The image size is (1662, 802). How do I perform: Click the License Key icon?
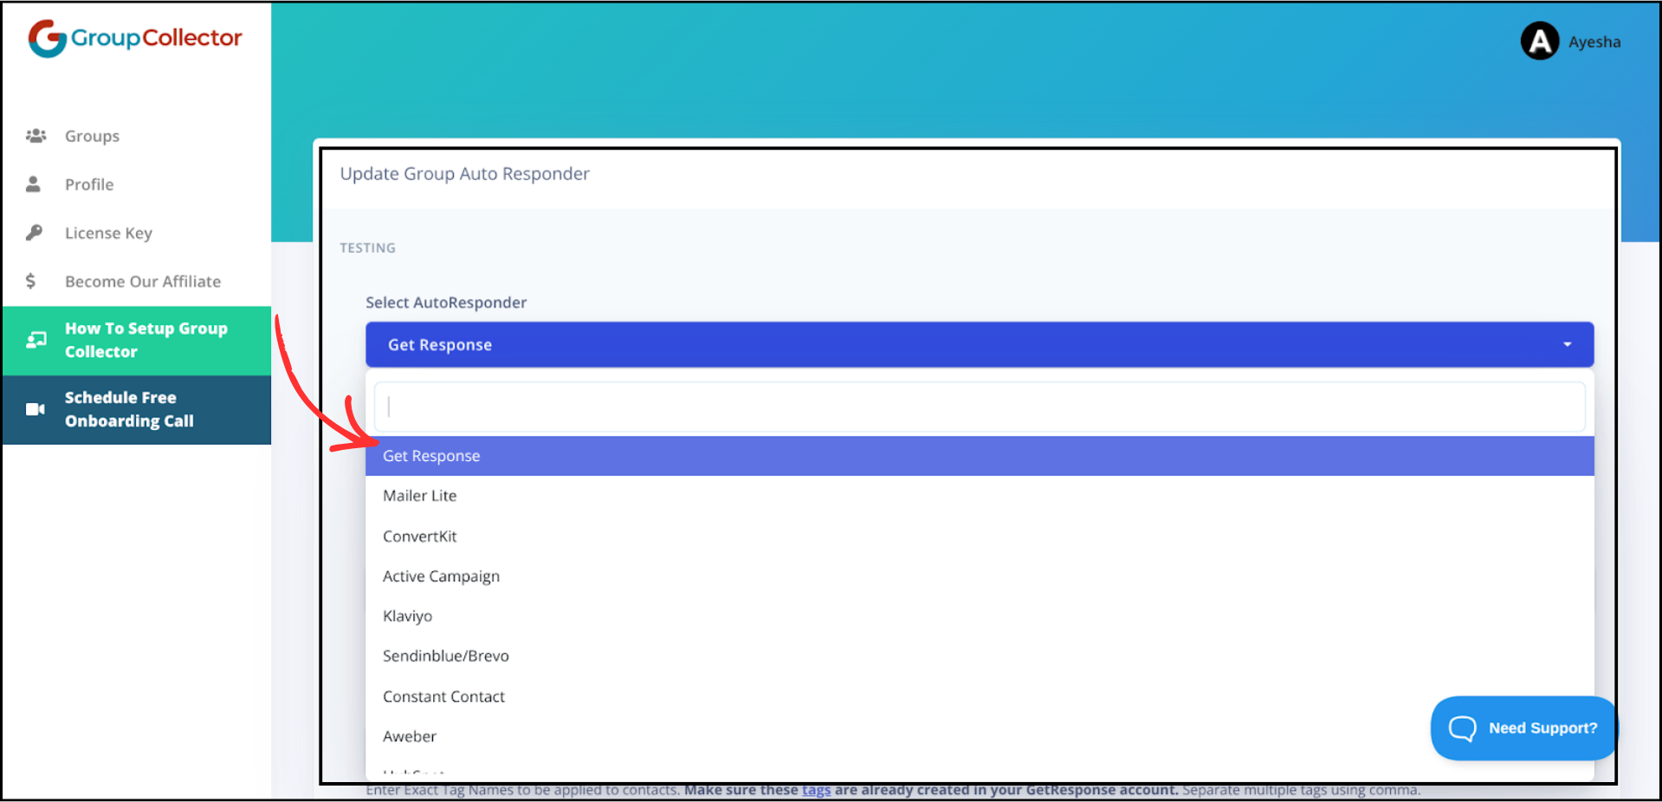pos(34,232)
